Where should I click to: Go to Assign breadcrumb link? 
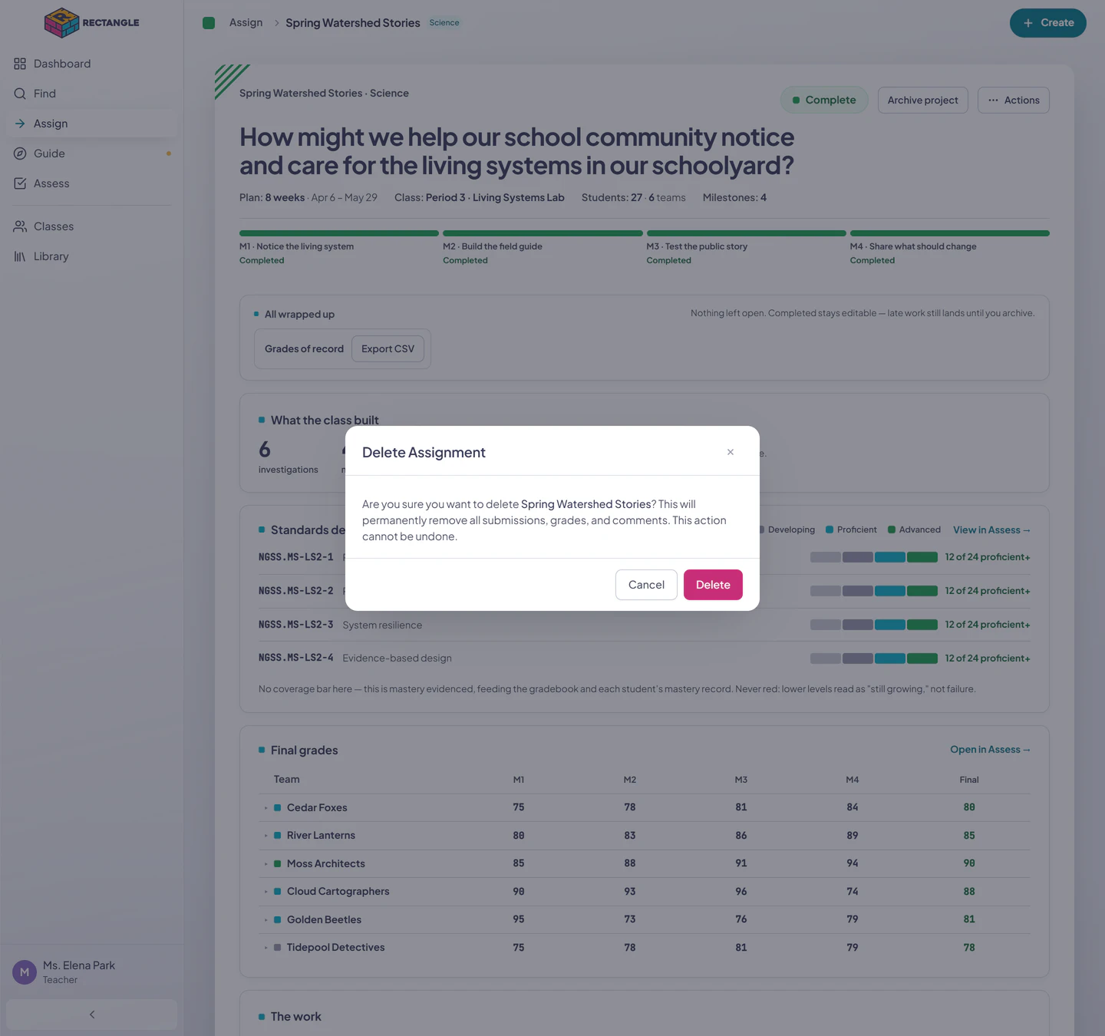pos(246,23)
